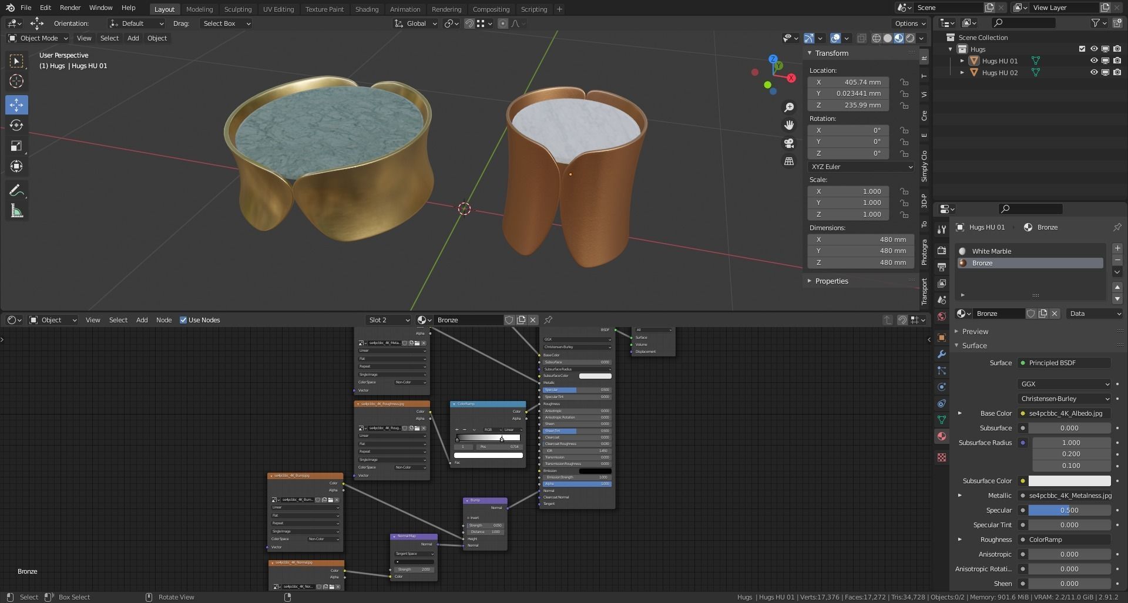Open the Subsurface Color swatch
This screenshot has width=1128, height=603.
(x=1069, y=481)
